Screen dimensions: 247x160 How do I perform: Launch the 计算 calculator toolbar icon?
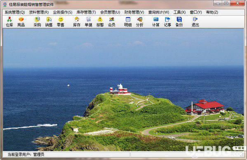pos(156,22)
